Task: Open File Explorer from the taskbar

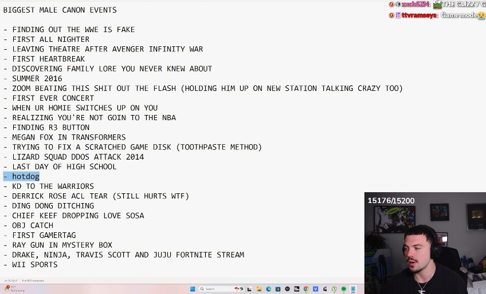Action: (x=259, y=289)
